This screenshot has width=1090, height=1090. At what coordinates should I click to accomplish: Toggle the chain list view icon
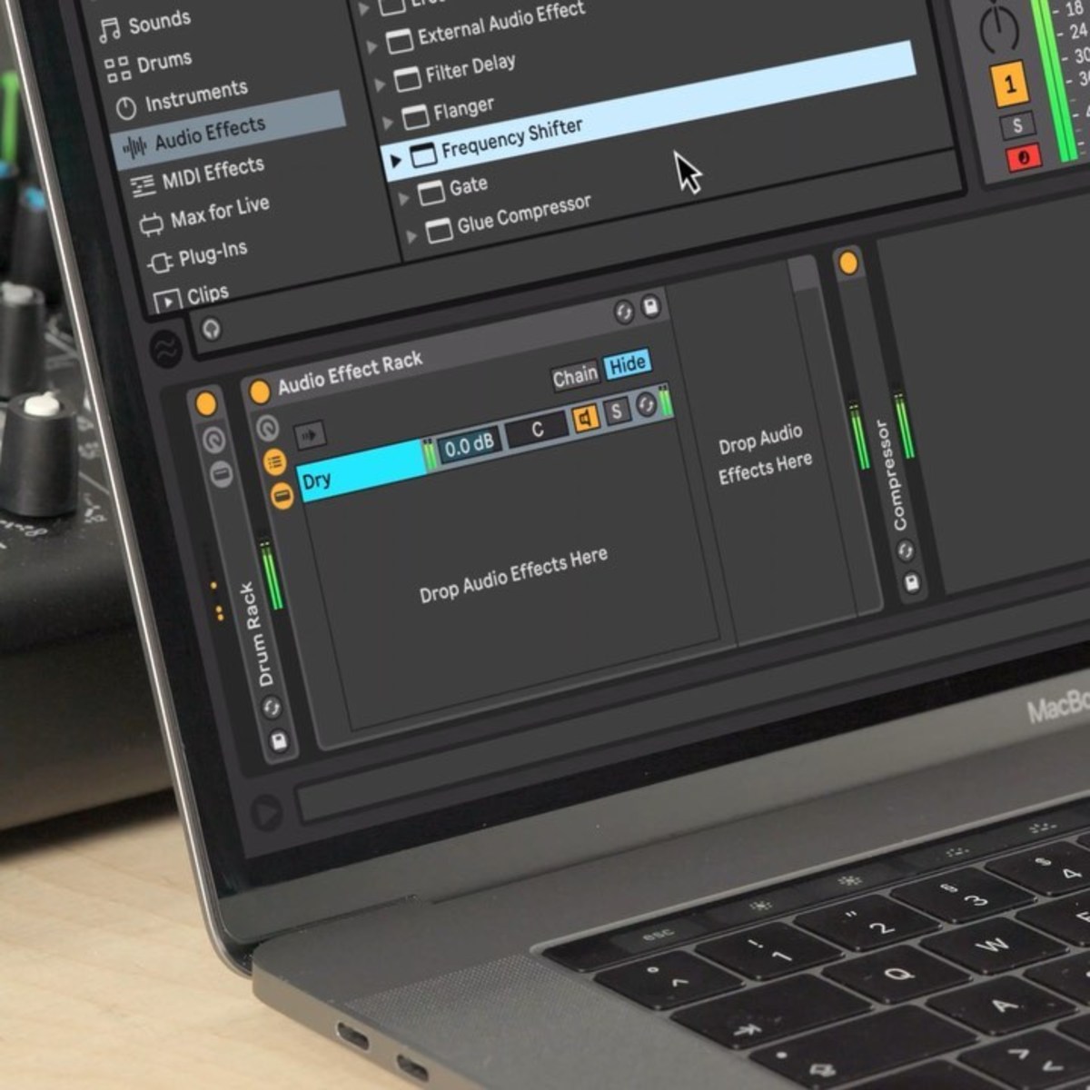274,461
